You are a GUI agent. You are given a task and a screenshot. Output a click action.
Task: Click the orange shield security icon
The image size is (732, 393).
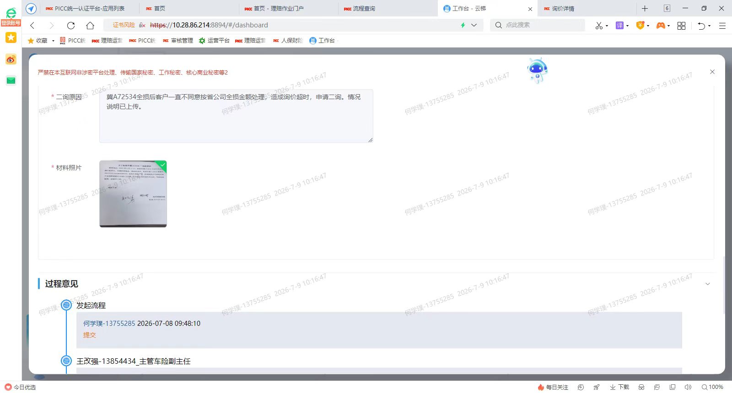coord(640,26)
